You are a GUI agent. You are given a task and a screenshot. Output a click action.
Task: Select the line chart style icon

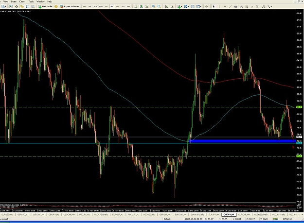147,7
